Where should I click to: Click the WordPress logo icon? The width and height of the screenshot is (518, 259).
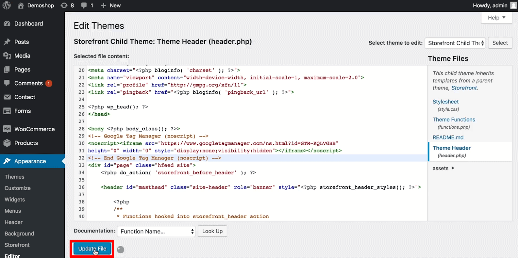pyautogui.click(x=6, y=5)
